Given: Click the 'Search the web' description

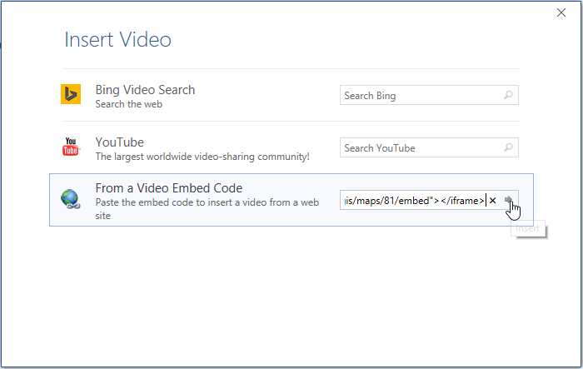Looking at the screenshot, I should click(128, 104).
